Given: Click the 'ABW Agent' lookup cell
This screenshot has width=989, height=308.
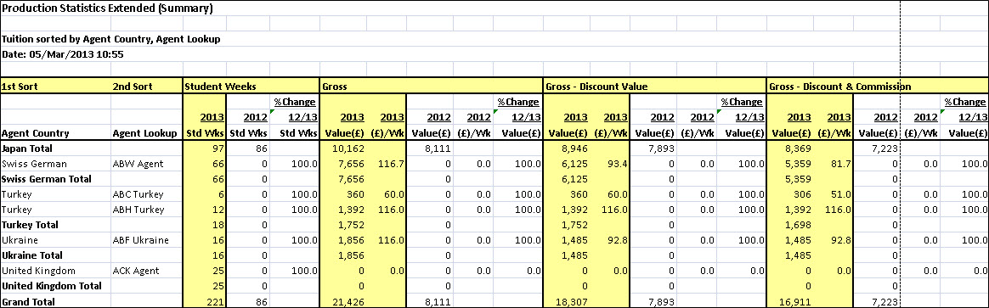Looking at the screenshot, I should tap(147, 164).
